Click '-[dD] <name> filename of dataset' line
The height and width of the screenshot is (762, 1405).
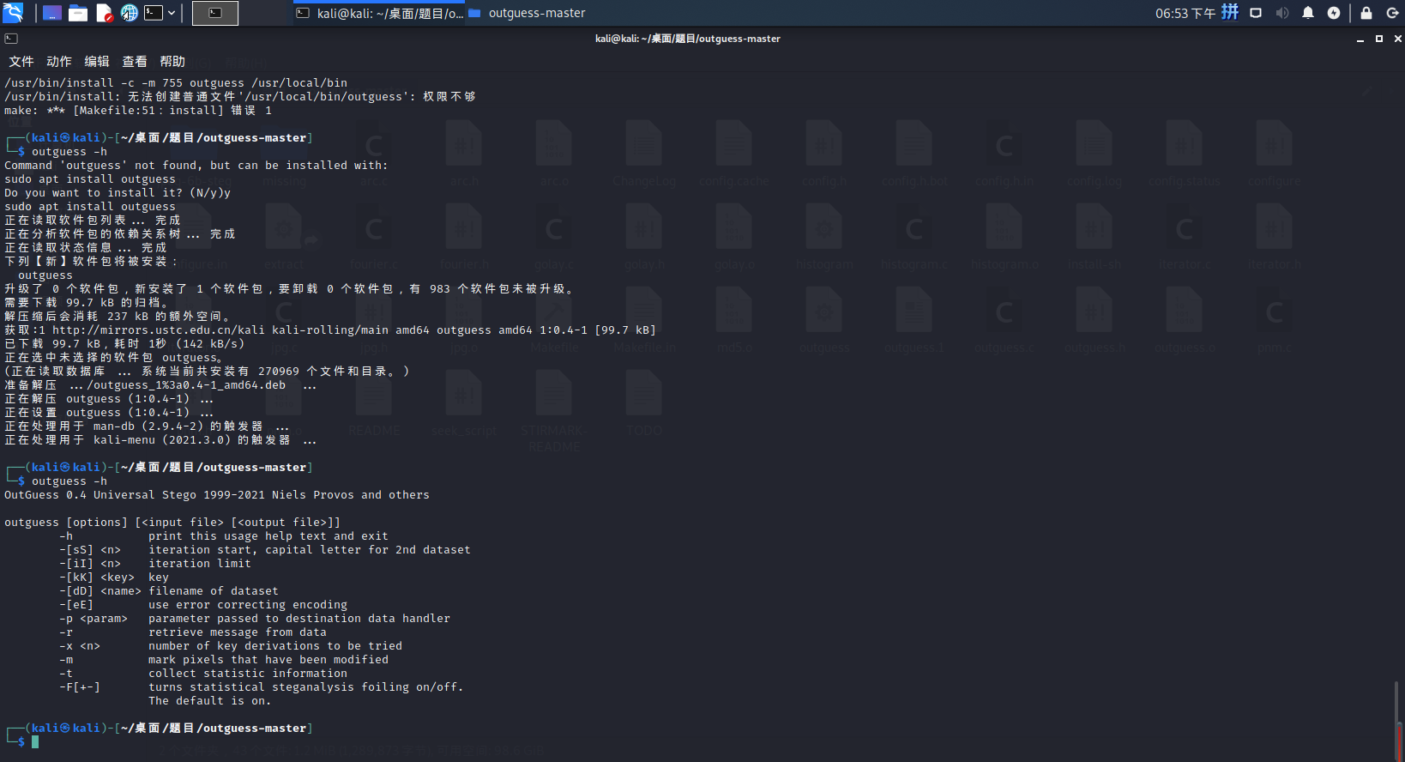(x=169, y=591)
